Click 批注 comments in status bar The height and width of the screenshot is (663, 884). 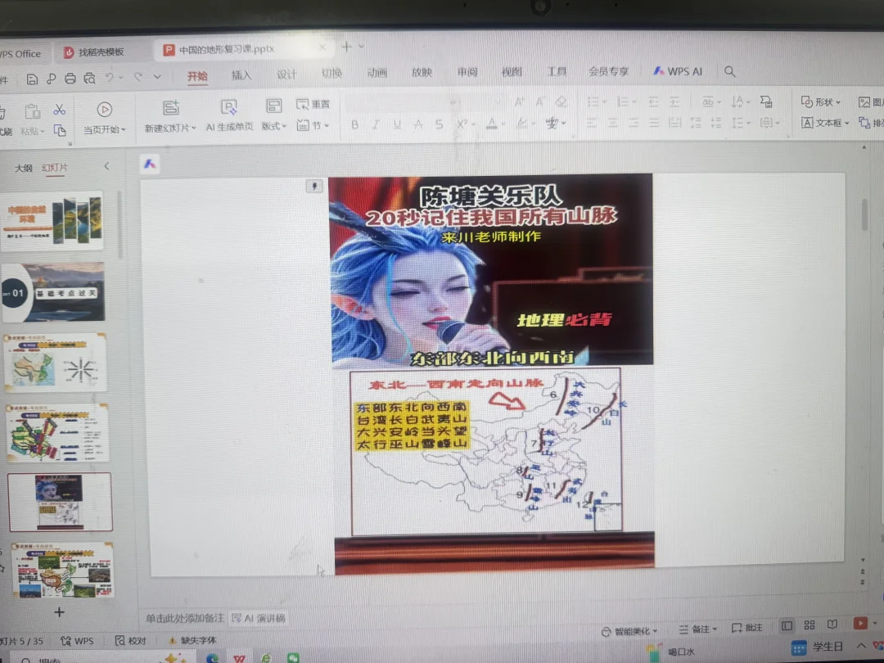tap(747, 628)
